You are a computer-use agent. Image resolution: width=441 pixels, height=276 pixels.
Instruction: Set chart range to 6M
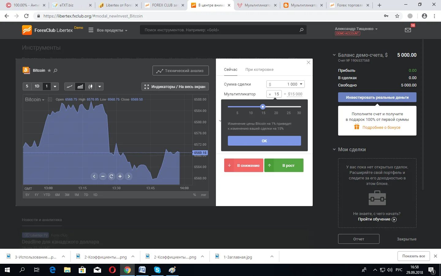tap(57, 195)
